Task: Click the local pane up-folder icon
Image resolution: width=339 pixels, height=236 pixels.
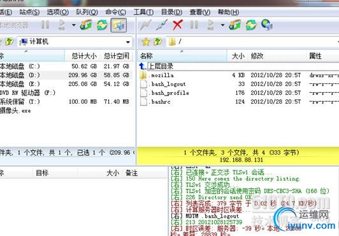Action: click(x=10, y=41)
